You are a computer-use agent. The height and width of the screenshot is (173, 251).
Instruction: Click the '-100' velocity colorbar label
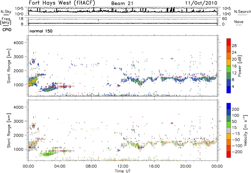pyautogui.click(x=237, y=146)
